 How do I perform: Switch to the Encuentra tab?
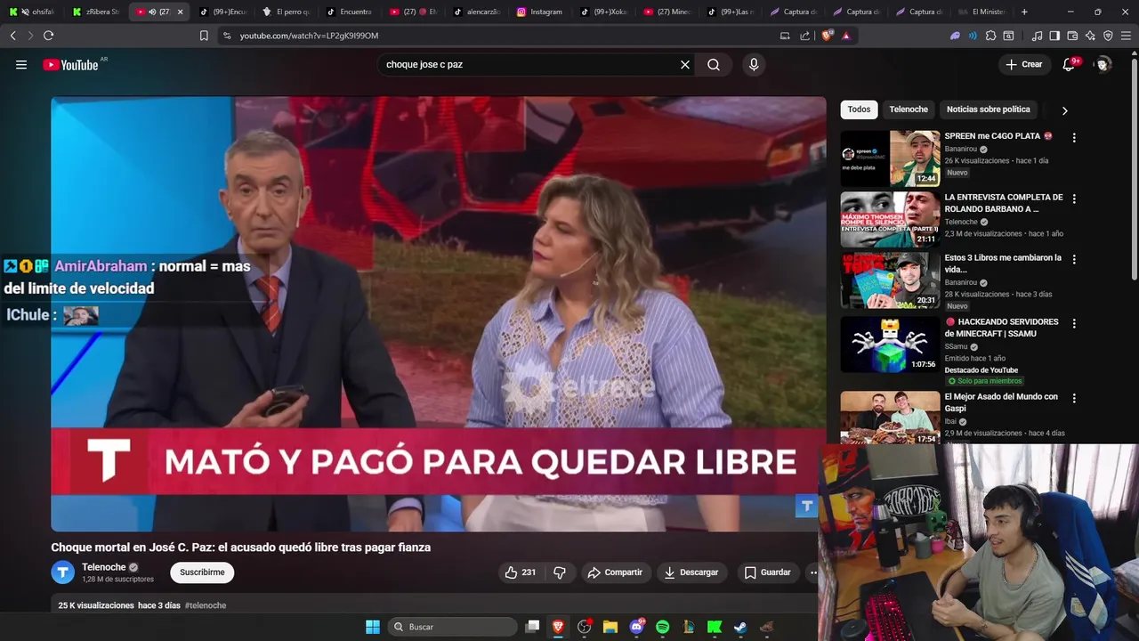pos(350,12)
